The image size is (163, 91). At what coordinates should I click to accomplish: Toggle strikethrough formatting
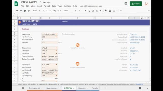[x=97, y=11]
